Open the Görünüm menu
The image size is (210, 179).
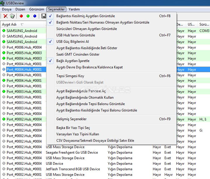click(x=37, y=9)
